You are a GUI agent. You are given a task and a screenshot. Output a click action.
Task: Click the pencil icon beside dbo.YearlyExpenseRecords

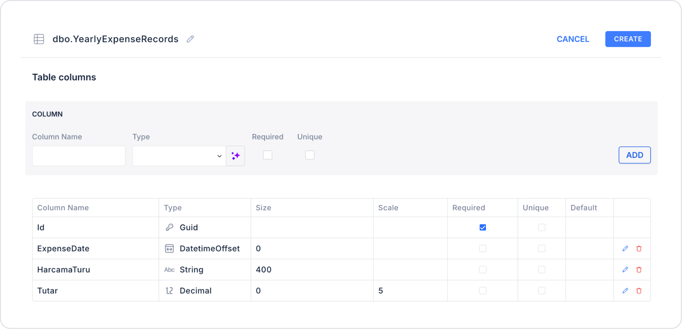(190, 39)
